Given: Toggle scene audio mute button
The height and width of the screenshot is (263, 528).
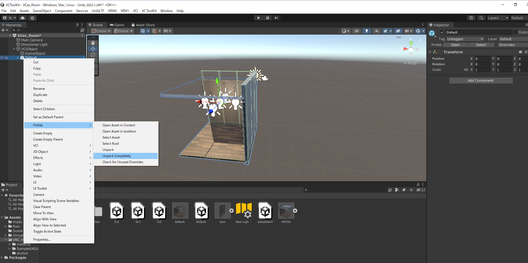Looking at the screenshot, I should coord(377,31).
